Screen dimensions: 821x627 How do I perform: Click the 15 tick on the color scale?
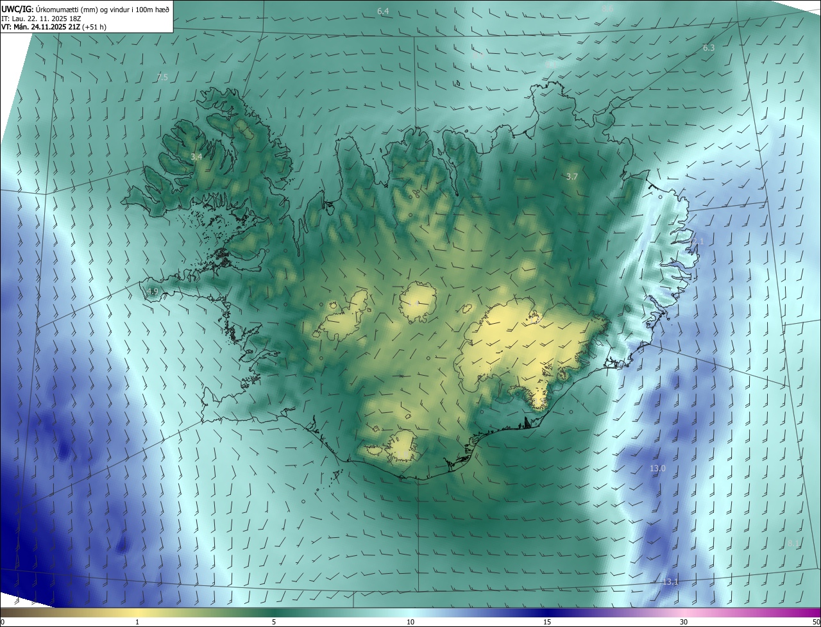pos(547,622)
